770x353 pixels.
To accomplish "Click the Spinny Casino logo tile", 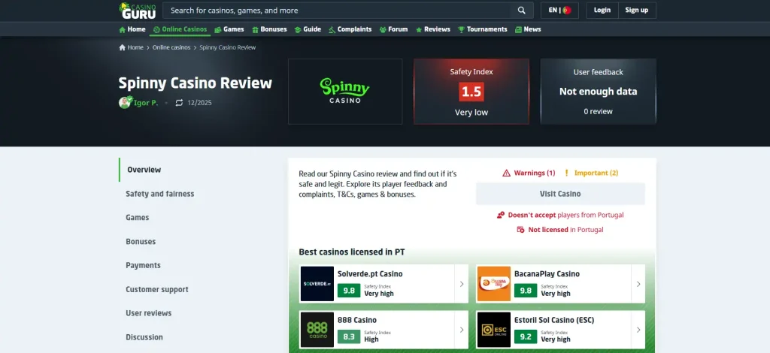I will [345, 92].
